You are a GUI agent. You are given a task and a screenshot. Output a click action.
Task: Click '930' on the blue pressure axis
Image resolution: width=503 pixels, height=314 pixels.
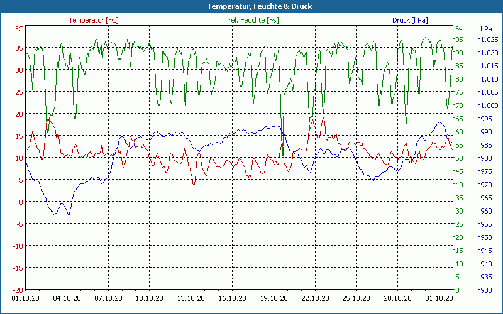click(486, 290)
